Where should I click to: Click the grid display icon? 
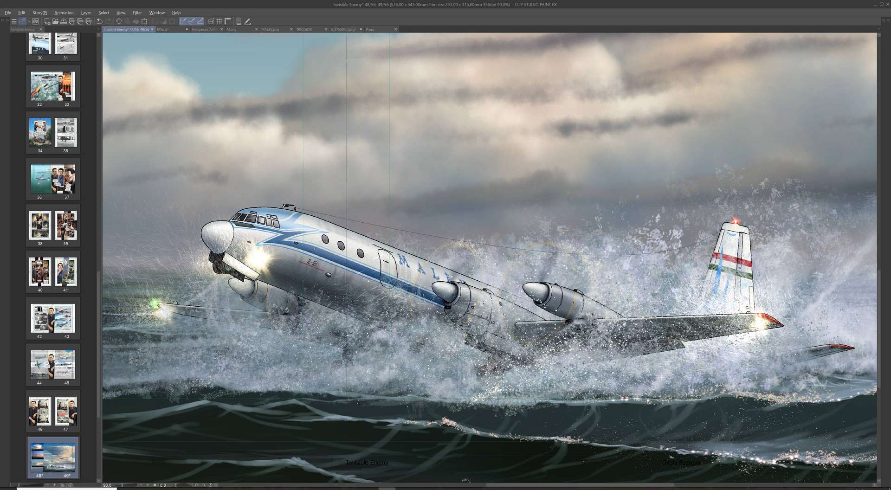point(219,21)
